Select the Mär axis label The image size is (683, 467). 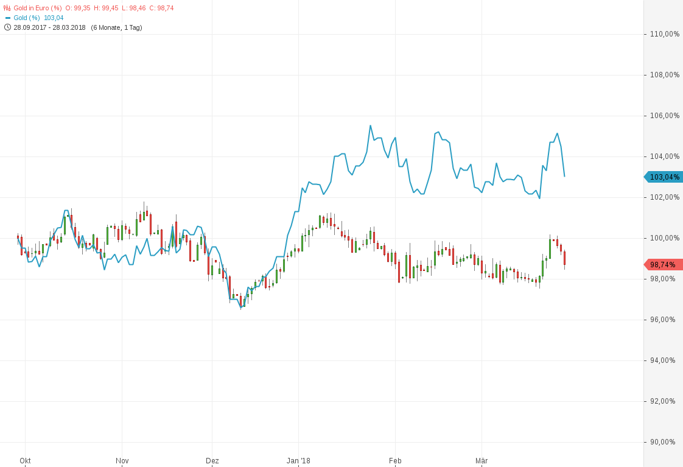click(x=482, y=461)
